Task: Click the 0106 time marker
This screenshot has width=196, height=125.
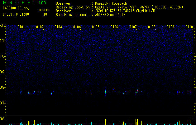Action: point(114,27)
